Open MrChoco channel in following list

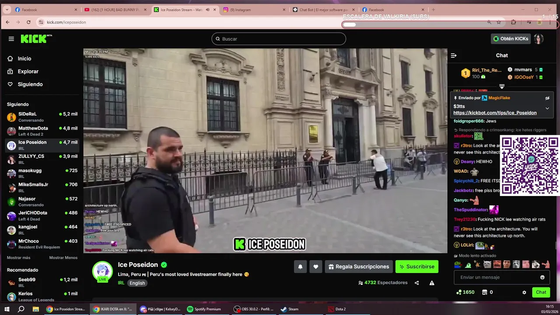42,244
